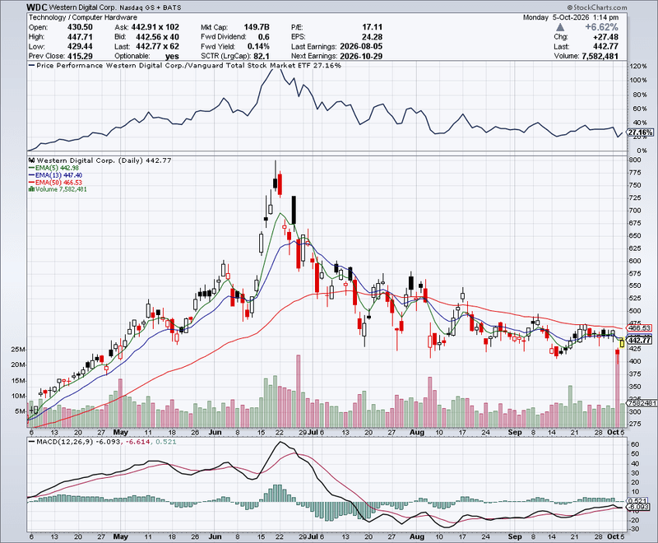Viewport: 658px width, 543px height.
Task: Click the Low value 429.44
Action: (80, 47)
